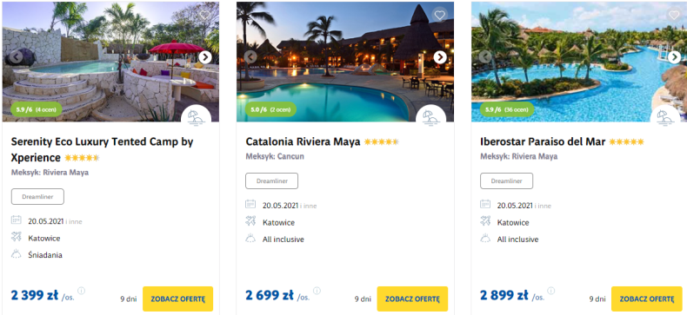Toggle heart on Iberostar Paraiso del Mar
The height and width of the screenshot is (315, 687).
click(x=674, y=15)
